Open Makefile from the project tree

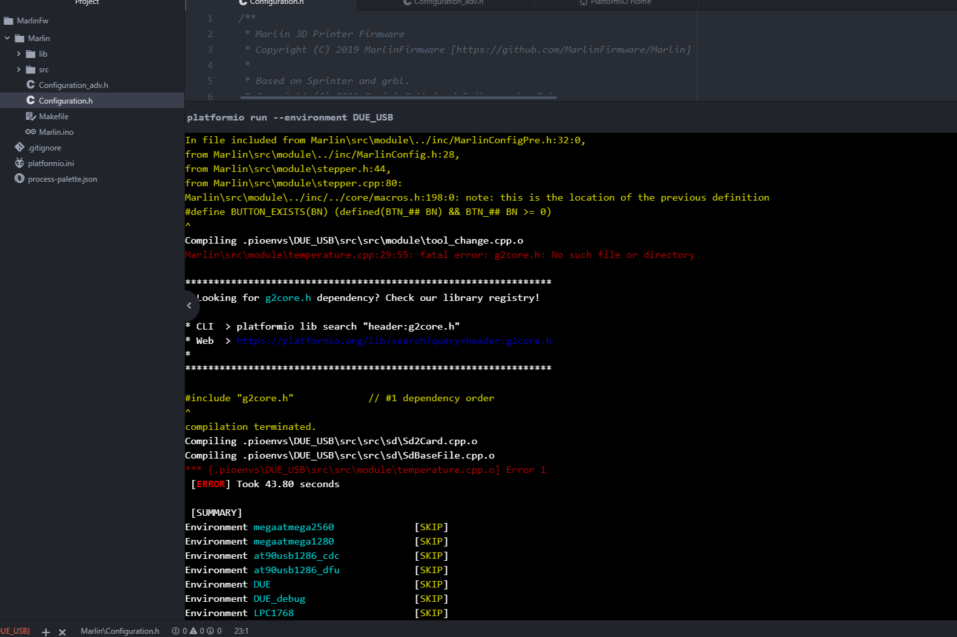tap(53, 117)
